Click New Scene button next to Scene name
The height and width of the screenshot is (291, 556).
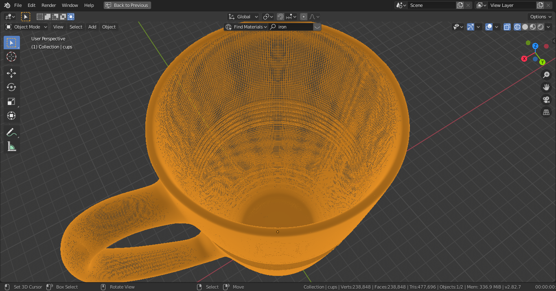(x=460, y=5)
